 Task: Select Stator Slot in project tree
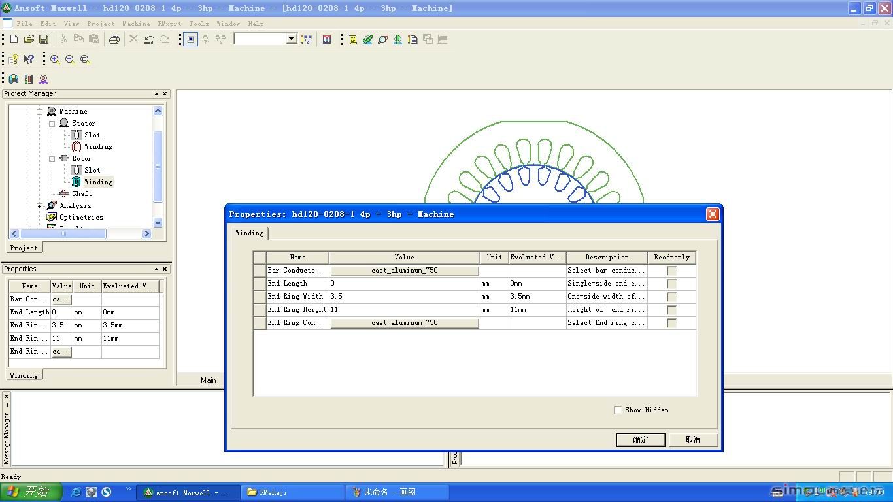(92, 135)
